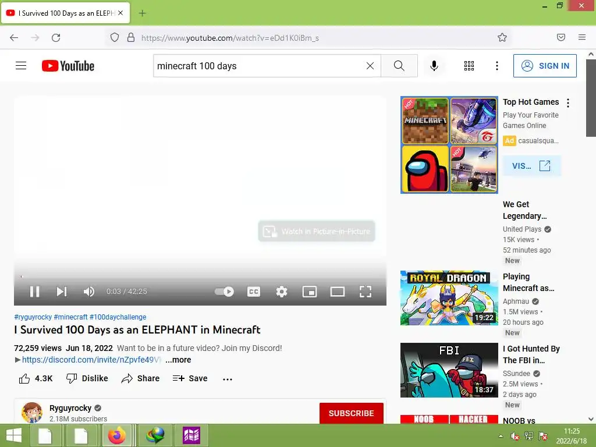596x447 pixels.
Task: Switch to theater mode
Action: coord(338,292)
